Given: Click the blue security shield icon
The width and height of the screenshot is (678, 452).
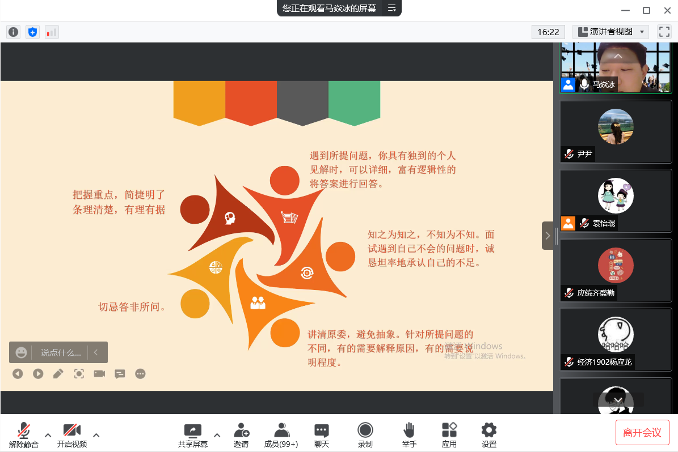Looking at the screenshot, I should 32,32.
